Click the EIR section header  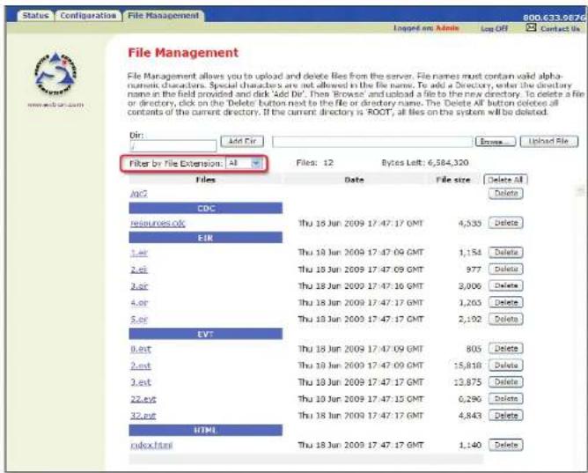(205, 238)
